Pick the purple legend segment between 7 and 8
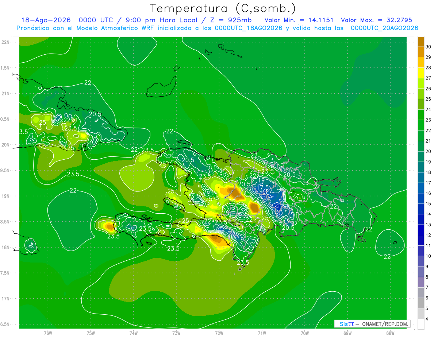The width and height of the screenshot is (438, 338). [421, 282]
